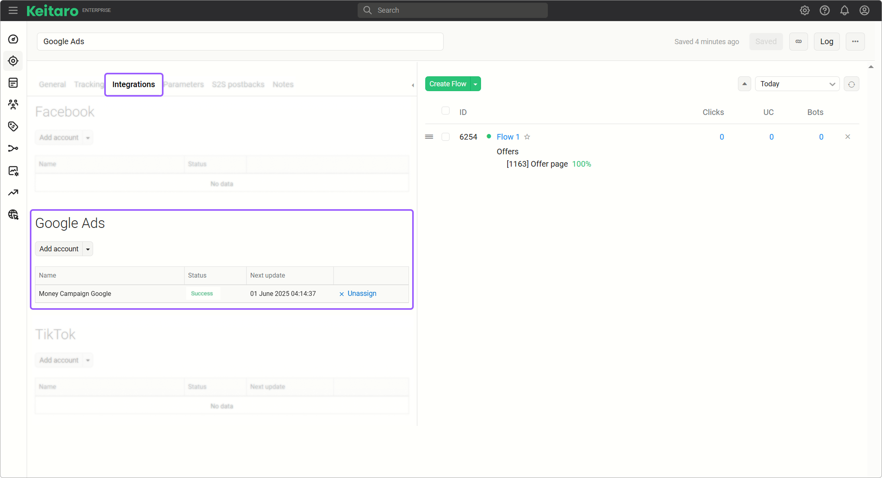Viewport: 882px width, 478px height.
Task: Open the campaign Log
Action: tap(827, 41)
